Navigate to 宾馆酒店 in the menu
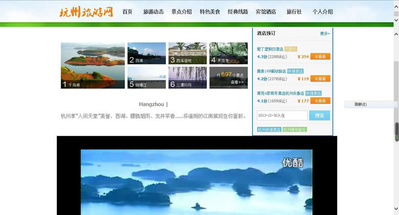 click(x=266, y=12)
